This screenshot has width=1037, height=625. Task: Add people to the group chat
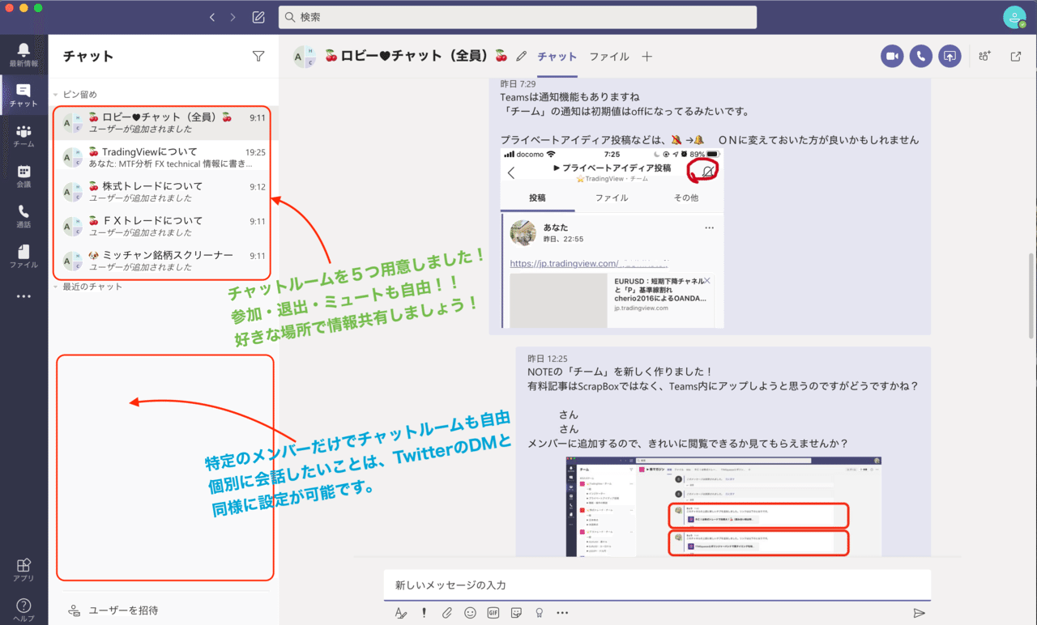[985, 56]
